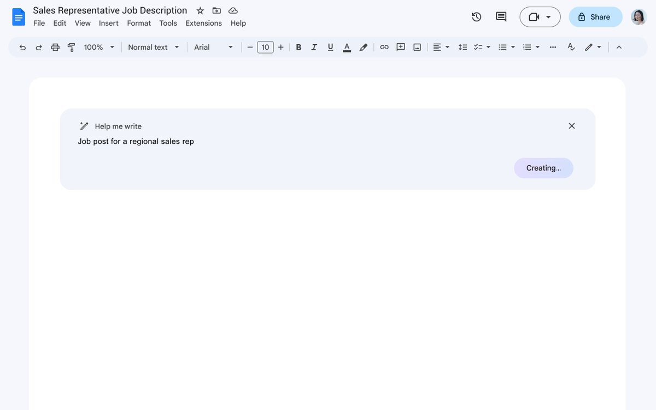The width and height of the screenshot is (656, 410).
Task: Decrease font size with minus button
Action: click(x=250, y=47)
